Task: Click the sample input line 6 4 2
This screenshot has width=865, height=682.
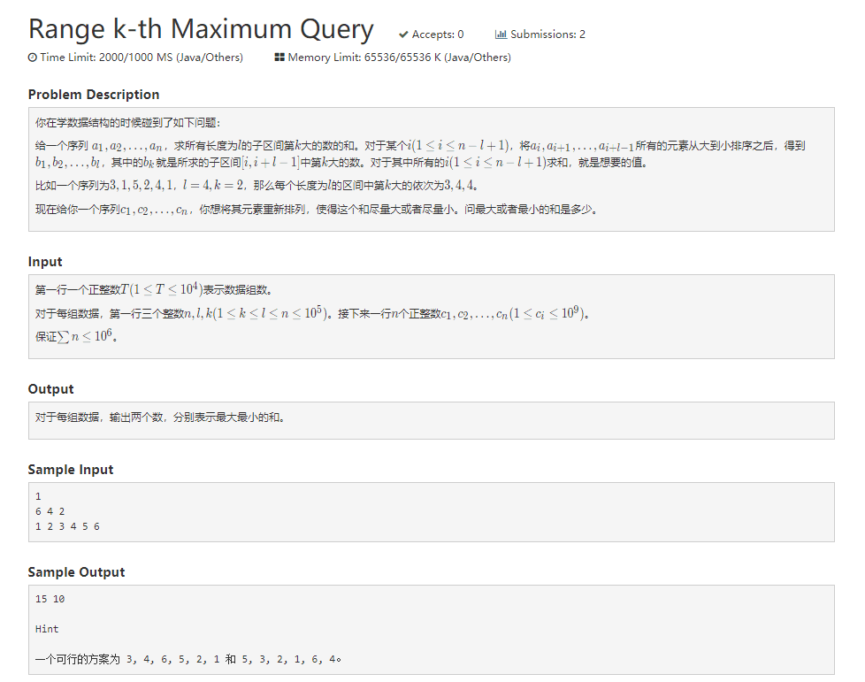Action: click(x=50, y=511)
